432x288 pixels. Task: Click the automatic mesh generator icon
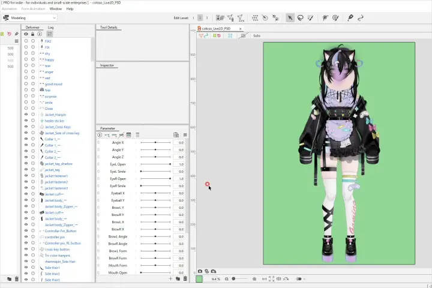pos(241,18)
